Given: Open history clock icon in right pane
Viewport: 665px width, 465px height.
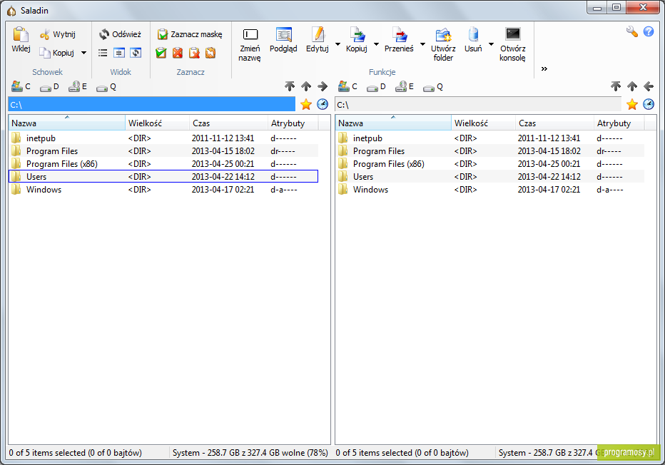Looking at the screenshot, I should (x=649, y=104).
